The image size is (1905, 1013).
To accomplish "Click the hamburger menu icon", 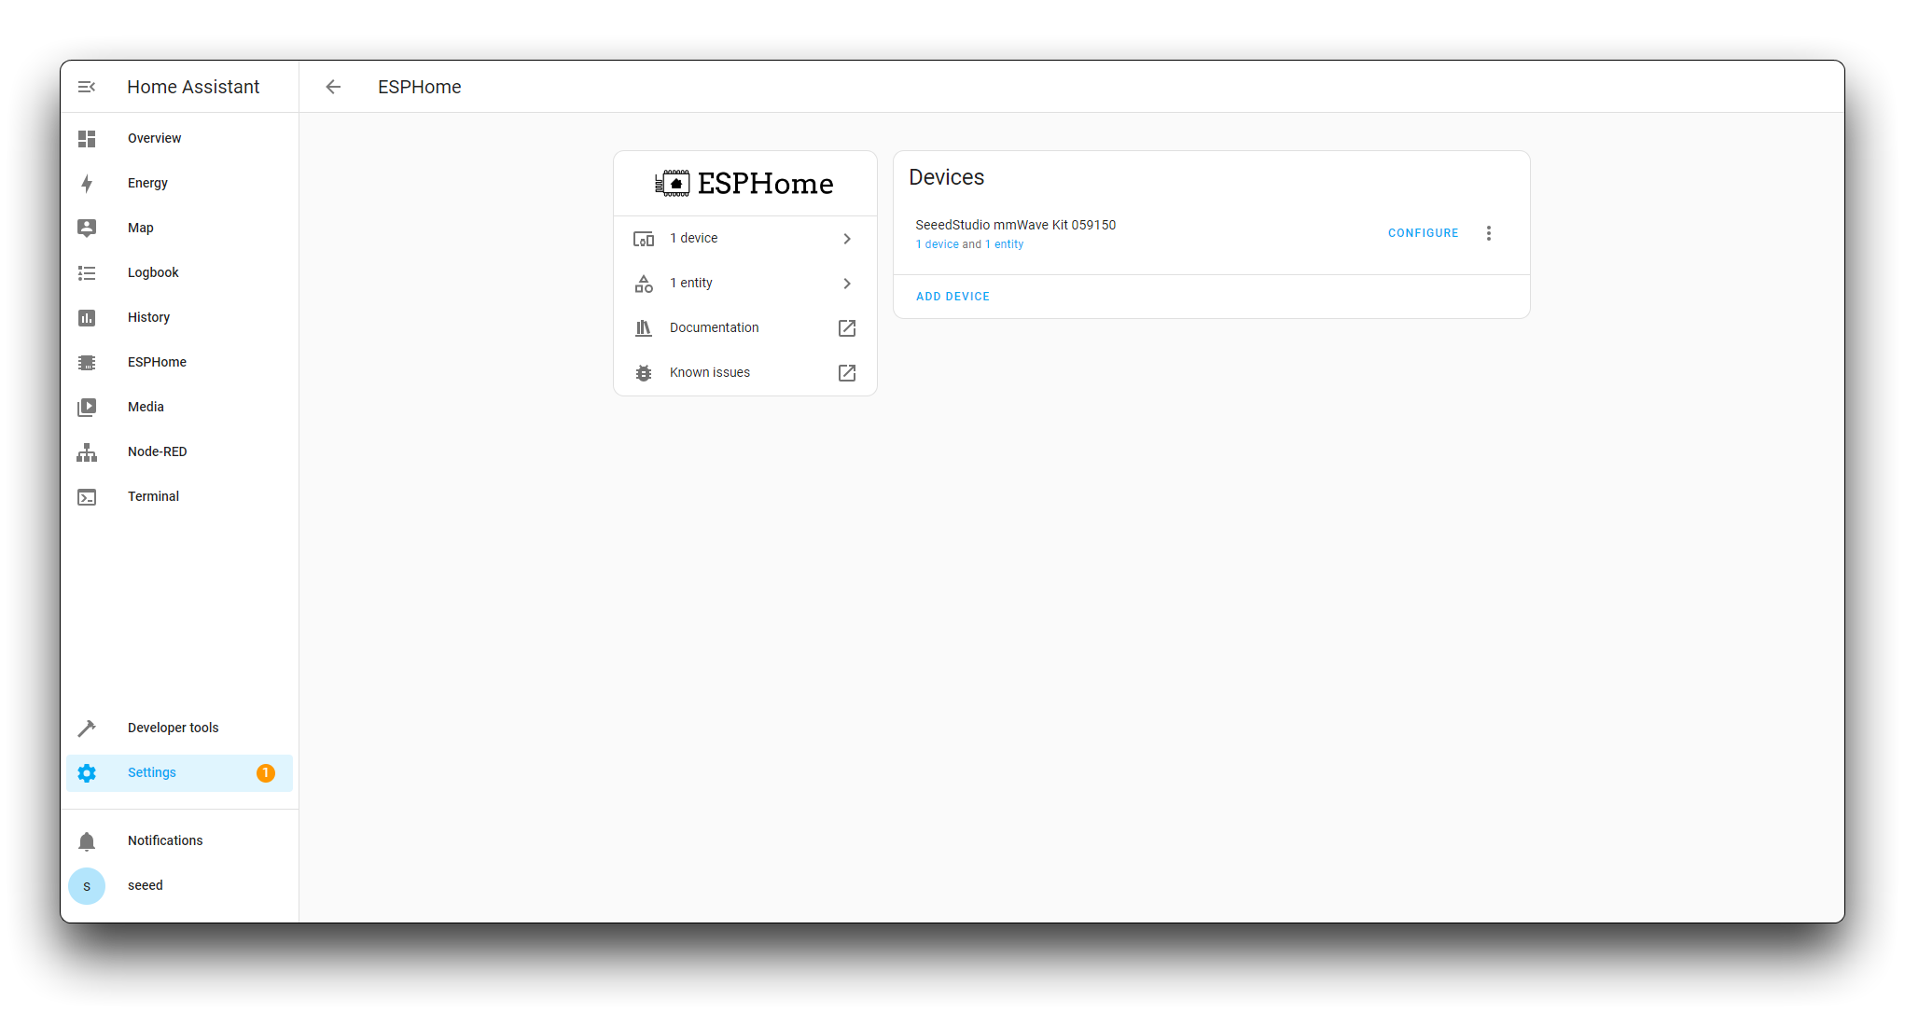I will tap(87, 86).
